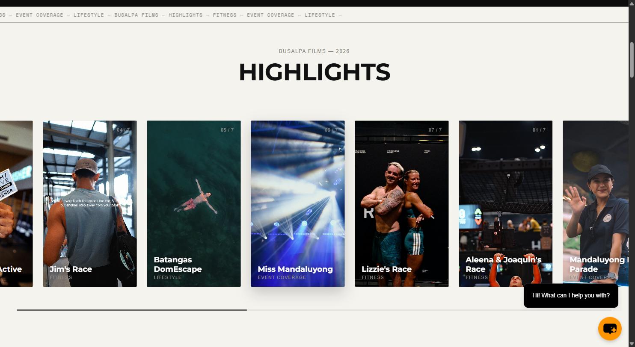This screenshot has width=635, height=347.
Task: Click the LIFESTYLE label under Batangas DomEscape
Action: (x=168, y=277)
